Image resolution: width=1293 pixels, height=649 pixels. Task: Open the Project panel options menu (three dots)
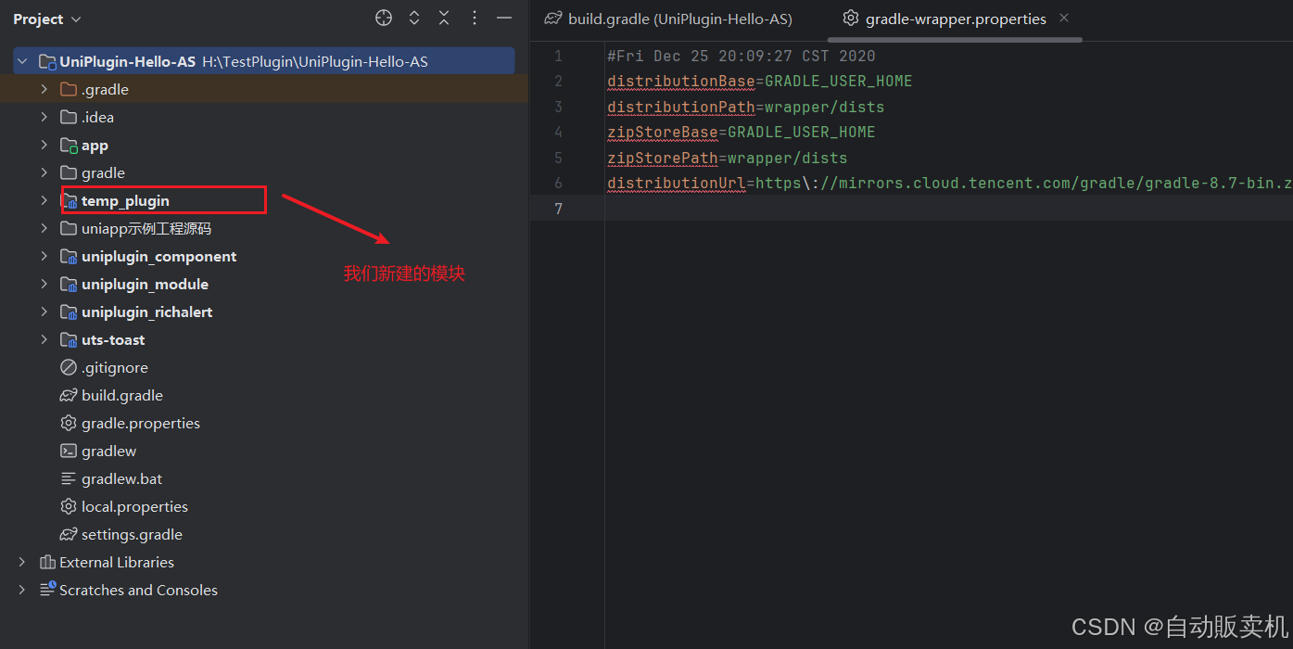click(475, 19)
